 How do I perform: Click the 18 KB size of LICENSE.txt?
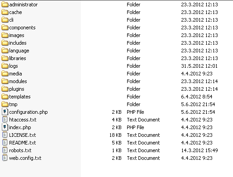coord(115,135)
